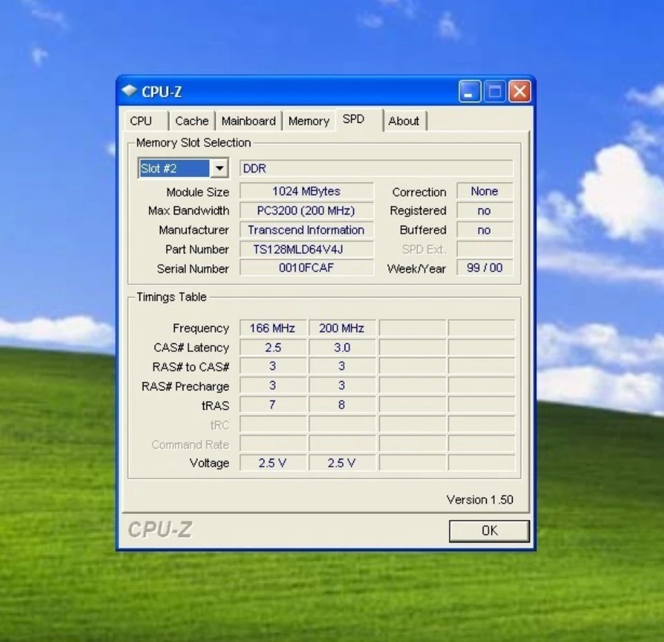This screenshot has width=664, height=642.
Task: Click the RAS# Precharge label
Action: coord(185,387)
